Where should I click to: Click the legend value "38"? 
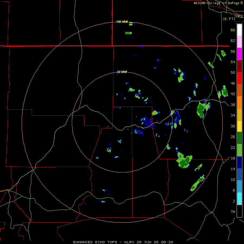tap(233, 105)
